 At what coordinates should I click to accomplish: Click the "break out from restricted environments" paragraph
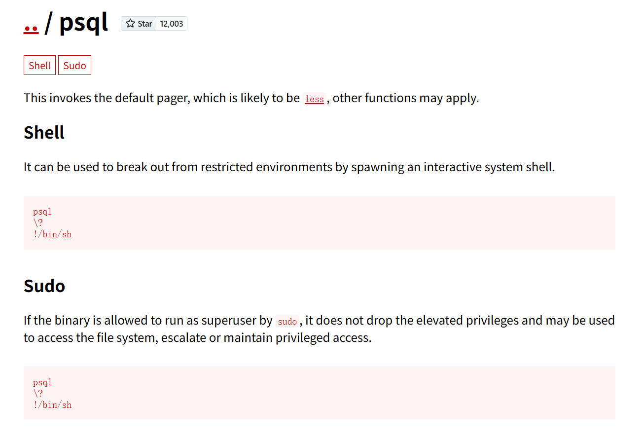pyautogui.click(x=289, y=167)
